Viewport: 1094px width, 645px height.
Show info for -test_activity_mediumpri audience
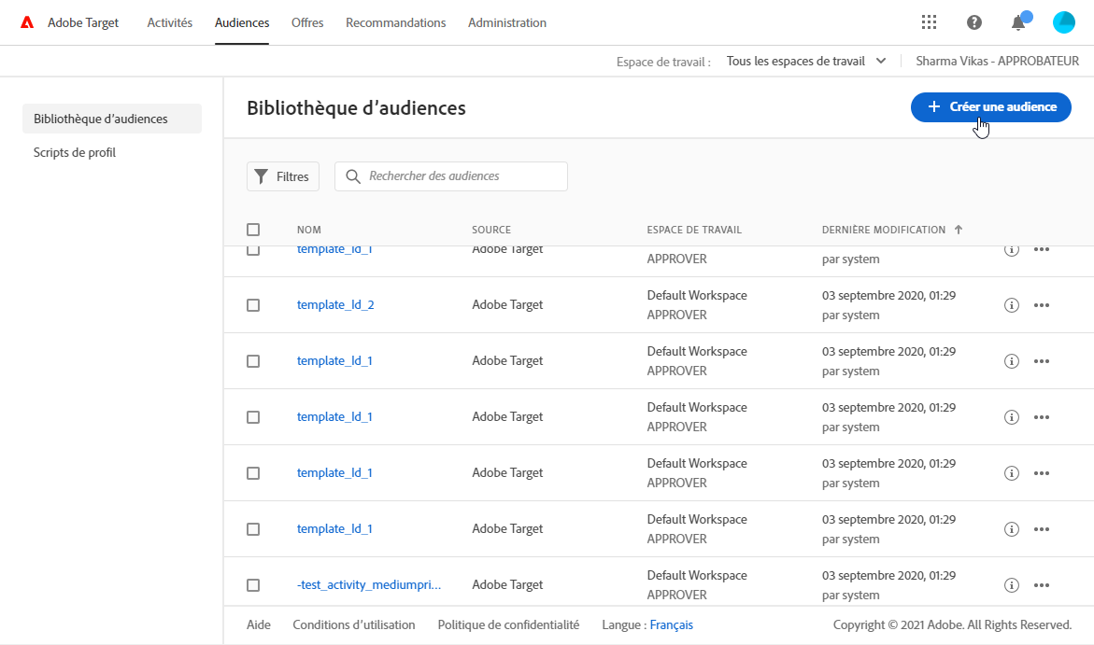1011,585
